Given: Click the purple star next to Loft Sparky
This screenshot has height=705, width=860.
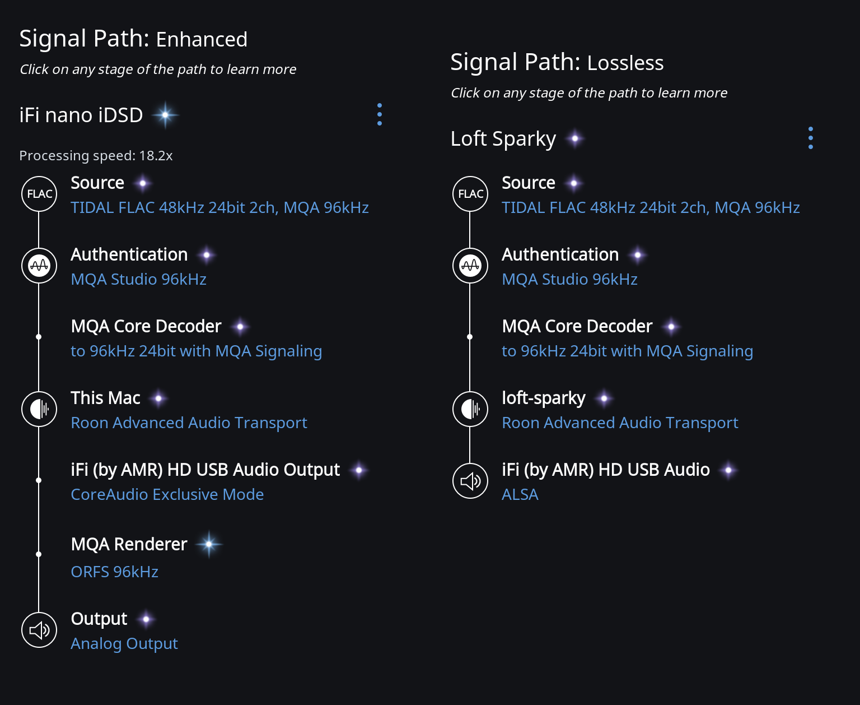Looking at the screenshot, I should 575,138.
